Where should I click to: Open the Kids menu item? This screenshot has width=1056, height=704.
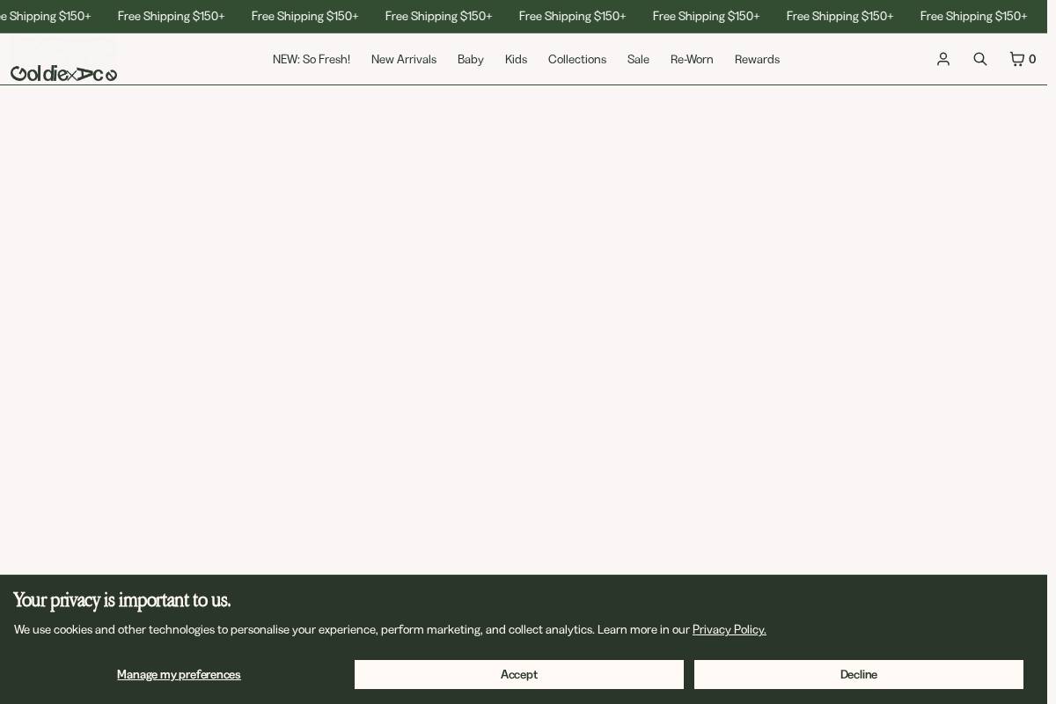(x=516, y=59)
